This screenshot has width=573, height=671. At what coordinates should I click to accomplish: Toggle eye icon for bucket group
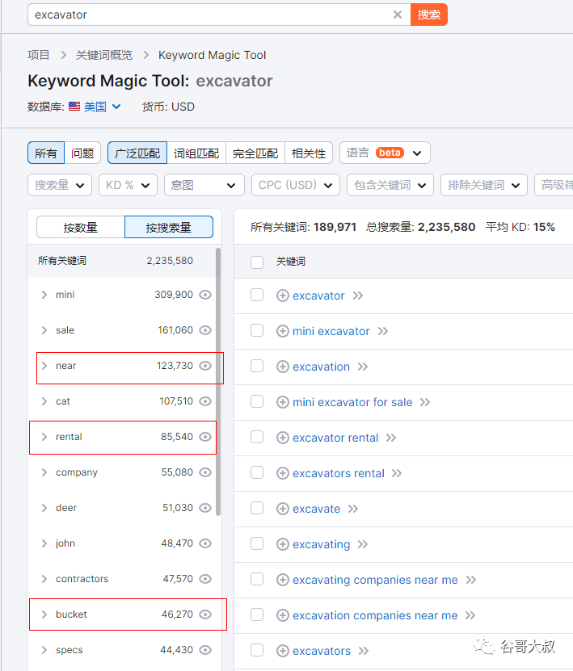[x=205, y=614]
